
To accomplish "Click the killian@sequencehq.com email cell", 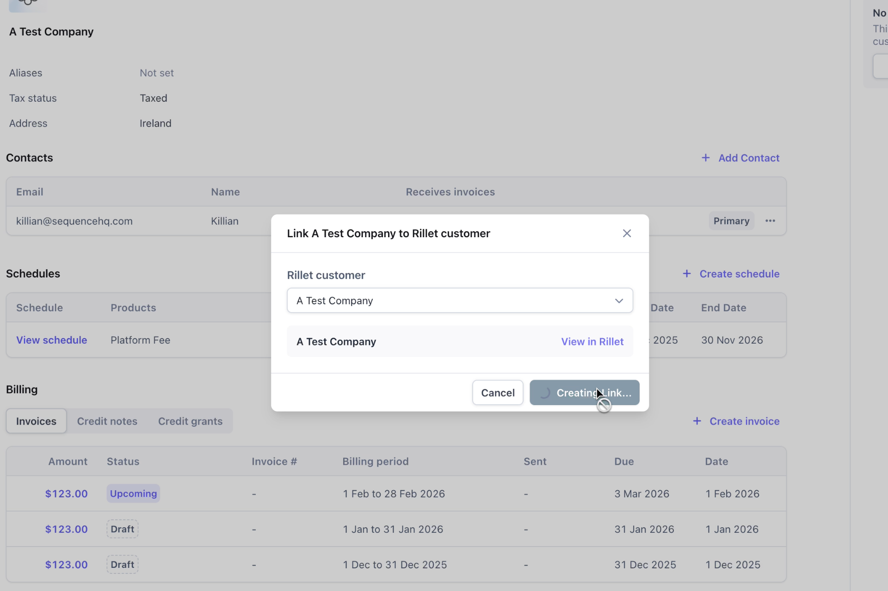I will tap(74, 221).
